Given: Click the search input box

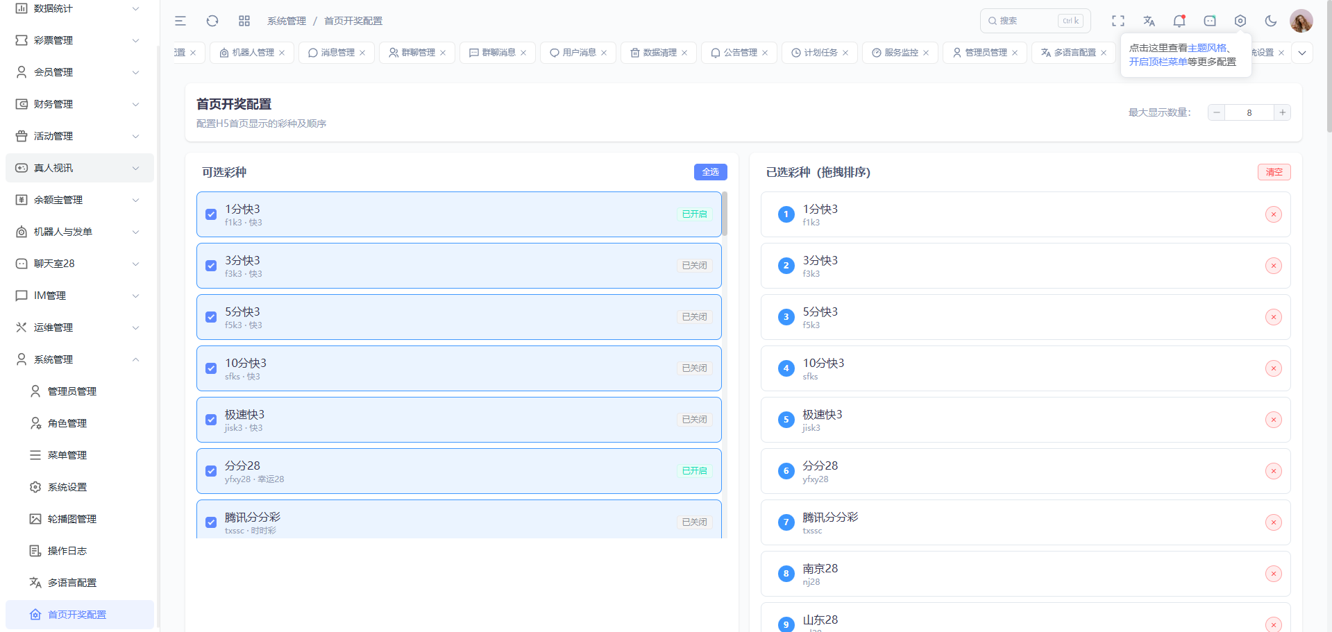Looking at the screenshot, I should 1027,21.
